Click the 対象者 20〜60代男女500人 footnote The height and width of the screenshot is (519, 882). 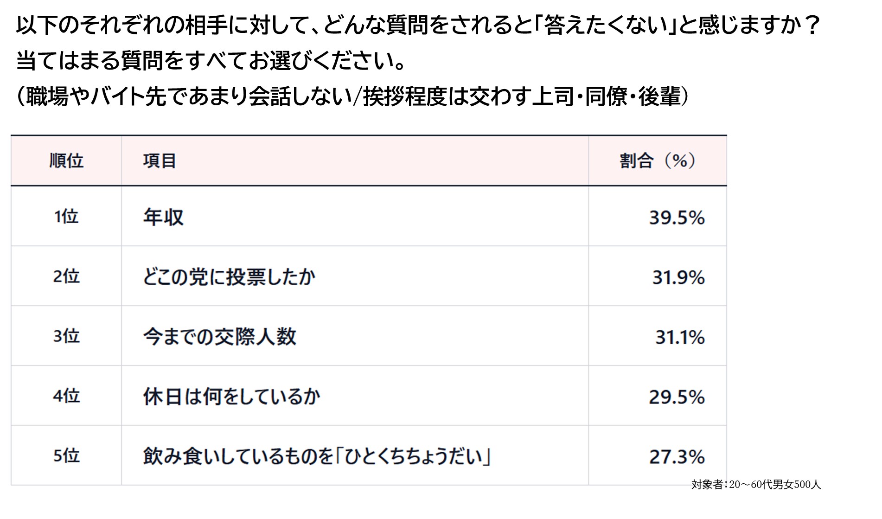[x=756, y=485]
